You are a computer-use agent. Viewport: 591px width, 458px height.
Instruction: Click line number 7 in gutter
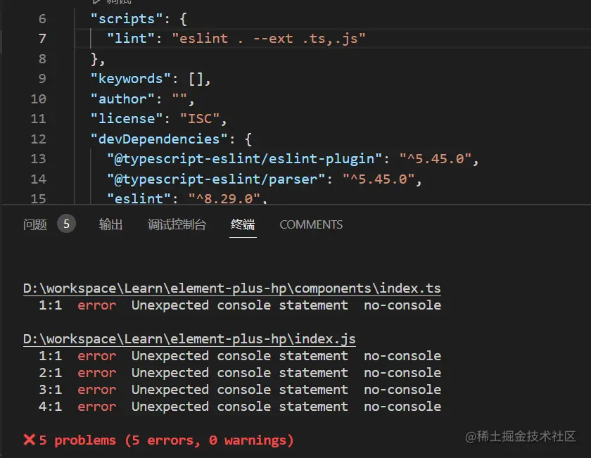pyautogui.click(x=42, y=39)
